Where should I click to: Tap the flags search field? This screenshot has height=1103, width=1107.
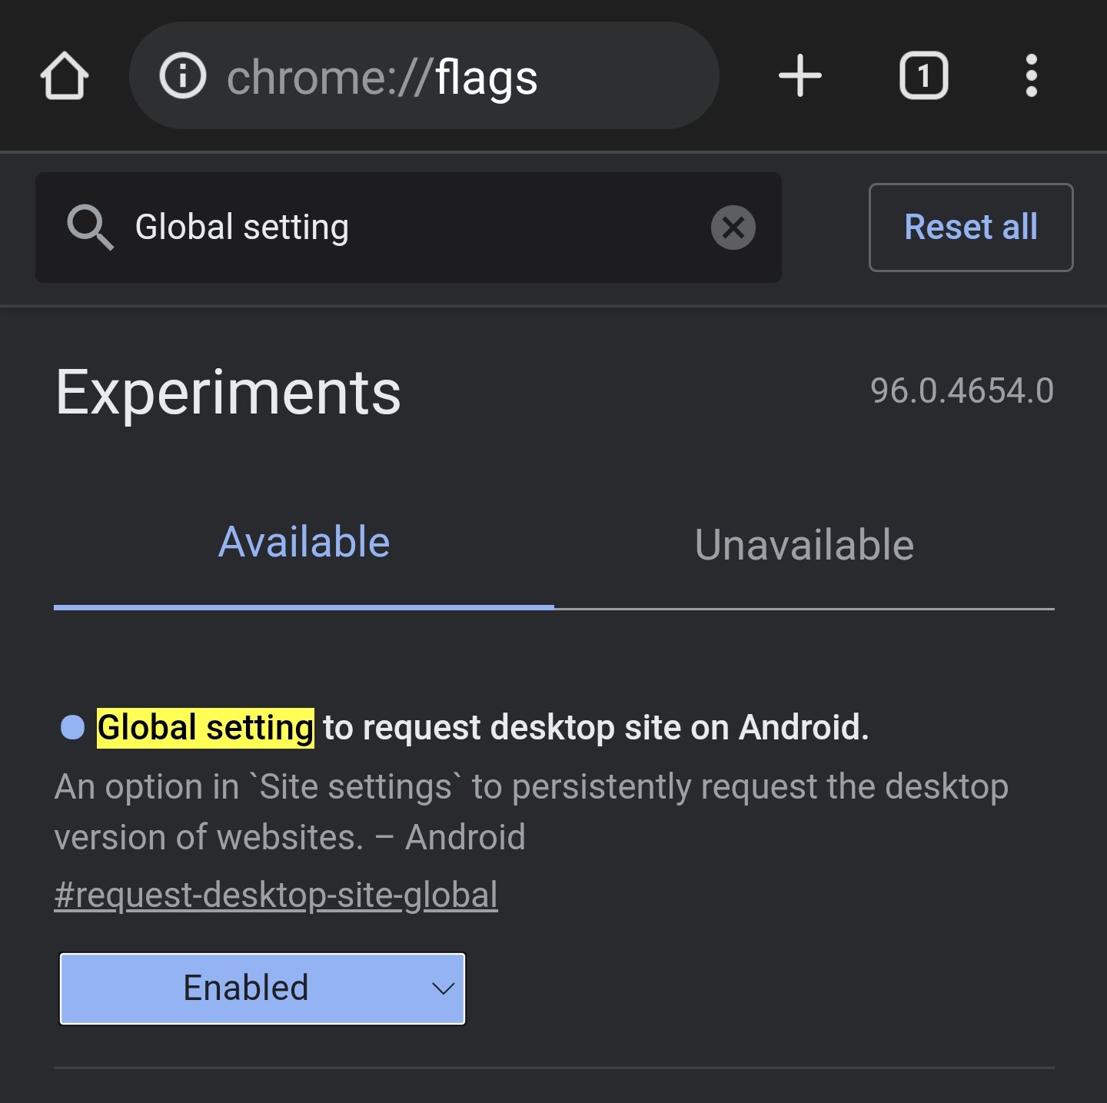[x=384, y=228]
